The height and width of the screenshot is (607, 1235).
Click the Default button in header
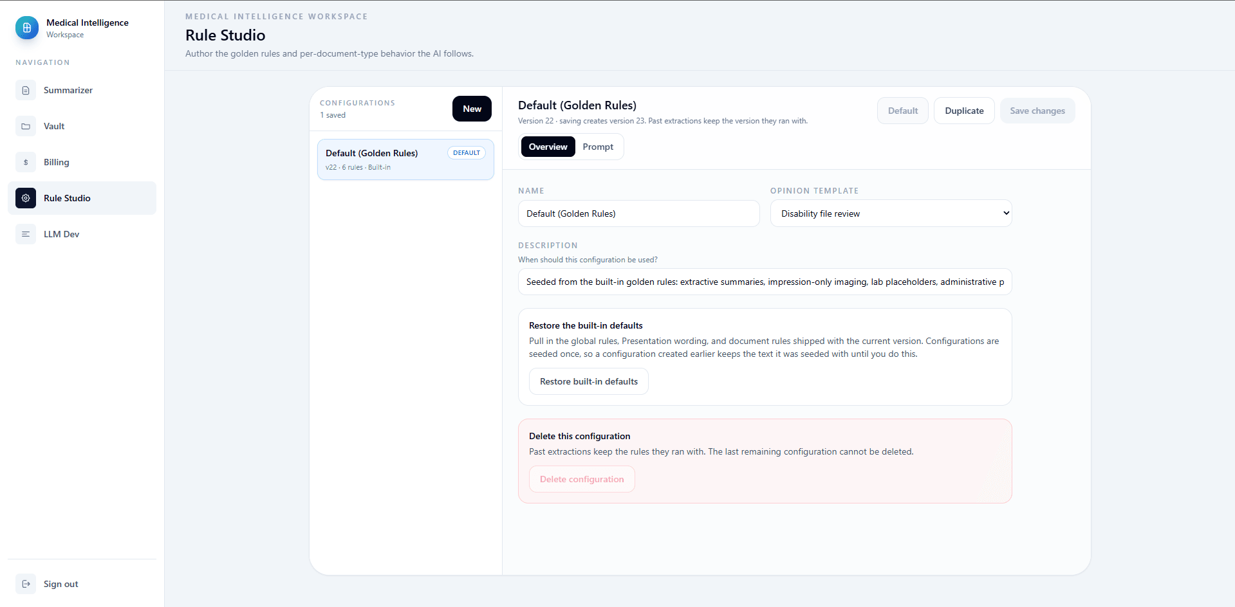click(x=903, y=111)
